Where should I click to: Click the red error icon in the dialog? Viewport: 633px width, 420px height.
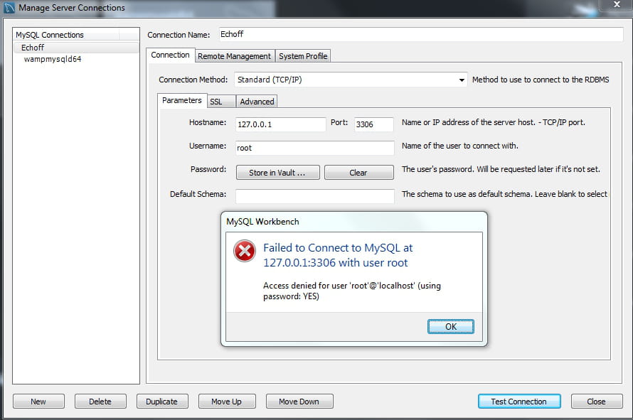tap(244, 251)
